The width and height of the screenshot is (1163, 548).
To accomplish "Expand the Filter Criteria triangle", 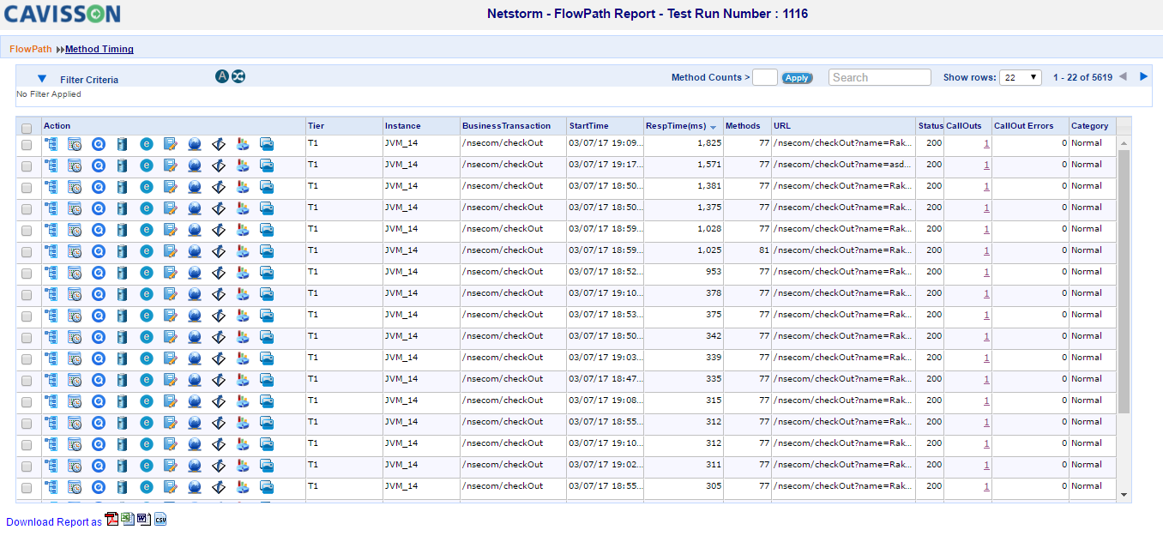I will pos(42,79).
